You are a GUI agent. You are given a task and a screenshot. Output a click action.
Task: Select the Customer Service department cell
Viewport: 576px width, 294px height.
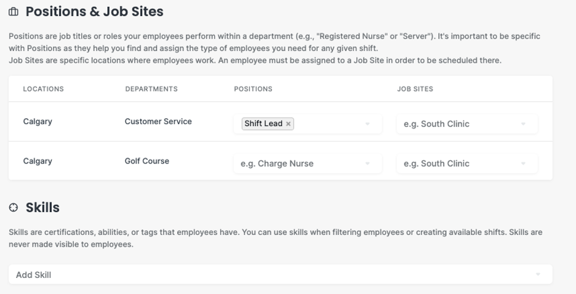click(158, 122)
